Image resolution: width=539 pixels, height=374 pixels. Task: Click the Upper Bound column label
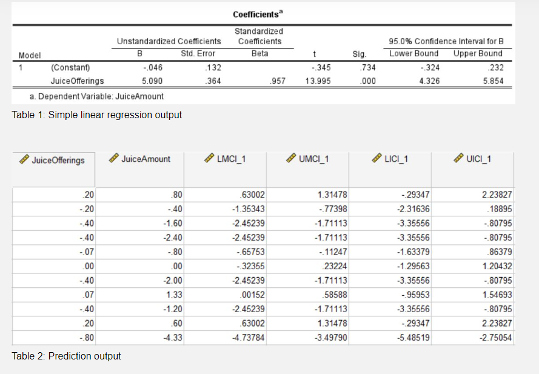(478, 53)
